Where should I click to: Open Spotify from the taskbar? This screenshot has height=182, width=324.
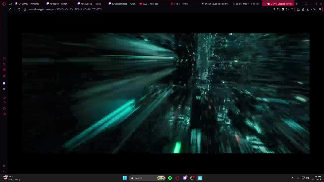coord(170,178)
